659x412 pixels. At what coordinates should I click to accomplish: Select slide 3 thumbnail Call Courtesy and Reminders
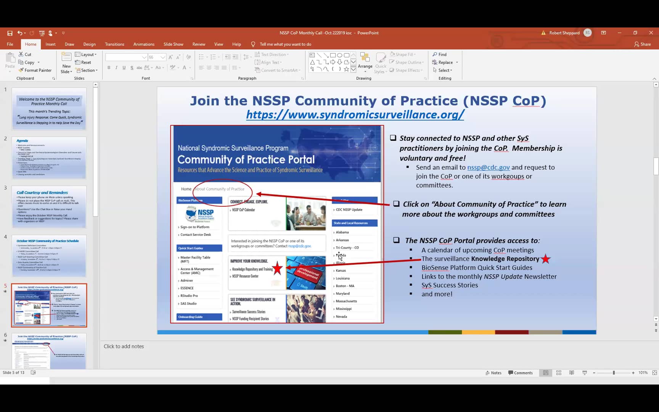[x=49, y=207]
